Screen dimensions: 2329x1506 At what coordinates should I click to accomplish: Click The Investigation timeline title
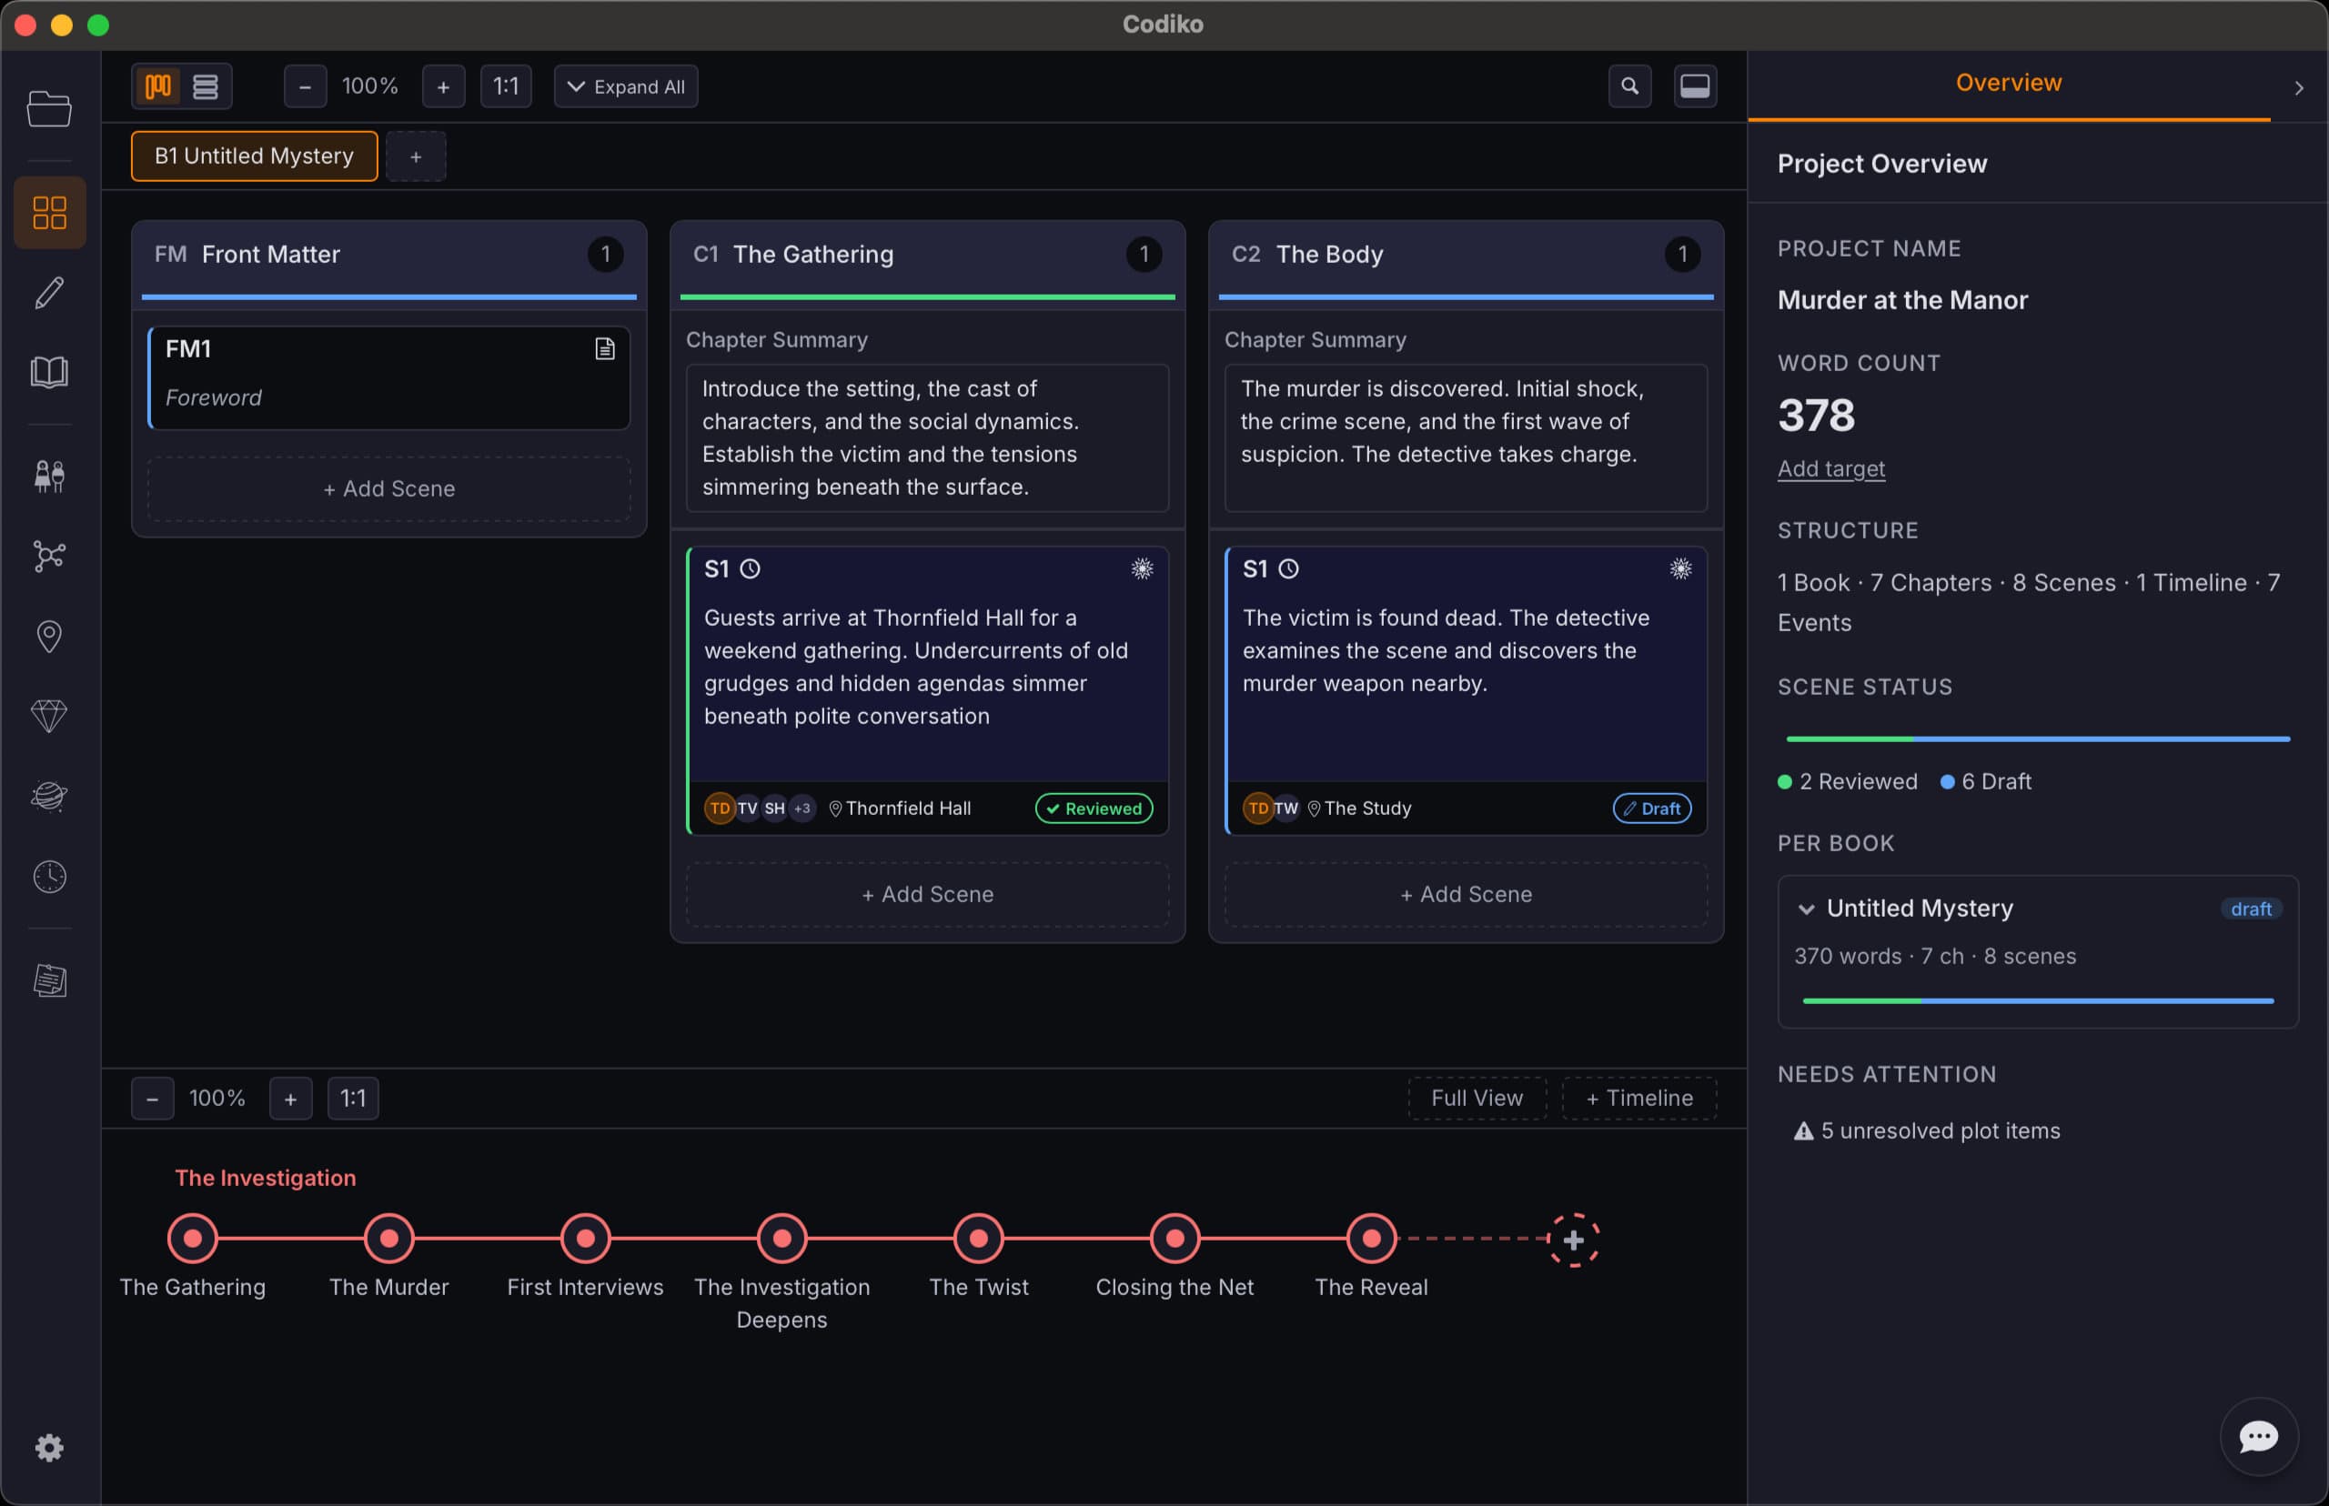(265, 1178)
